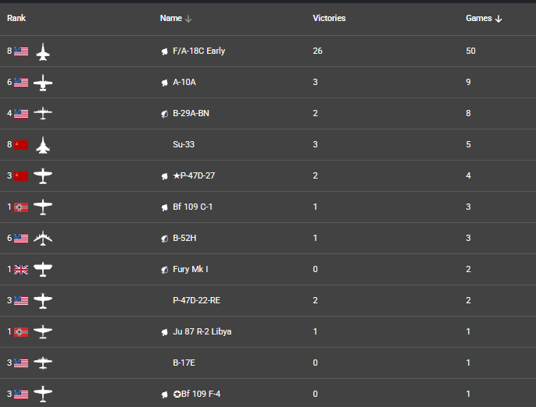Sort by the Name column arrow
The image size is (536, 407).
(x=188, y=19)
